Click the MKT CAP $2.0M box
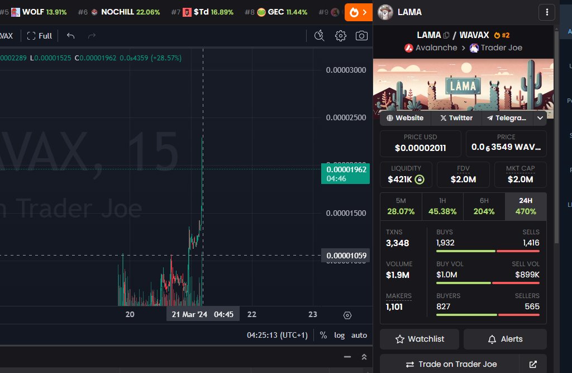 521,174
